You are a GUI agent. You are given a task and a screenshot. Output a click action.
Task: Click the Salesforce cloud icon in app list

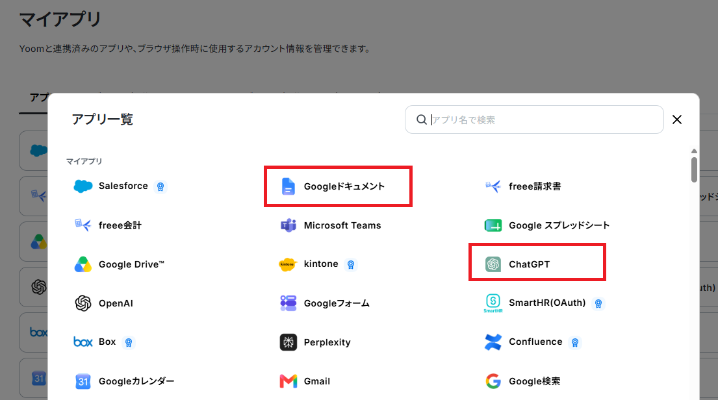(83, 186)
